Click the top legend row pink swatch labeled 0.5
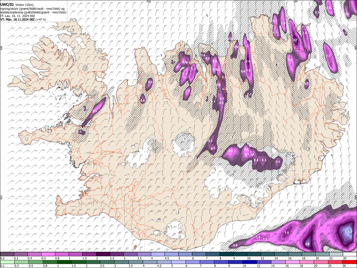This screenshot has height=268, width=357. click(x=48, y=254)
